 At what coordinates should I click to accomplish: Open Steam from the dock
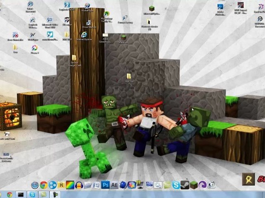point(185,185)
